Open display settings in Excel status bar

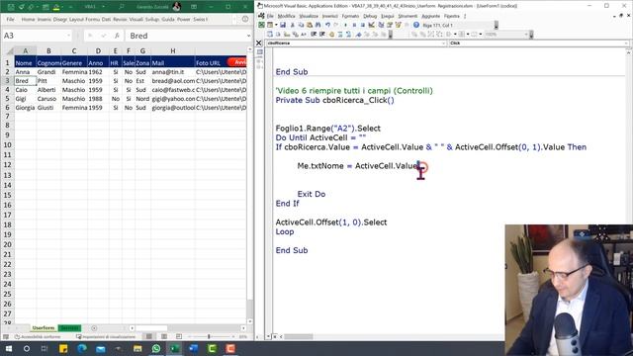106,336
